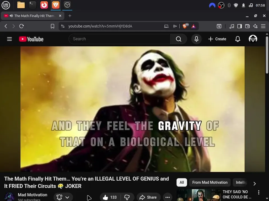Go back to the previous page

click(x=6, y=26)
